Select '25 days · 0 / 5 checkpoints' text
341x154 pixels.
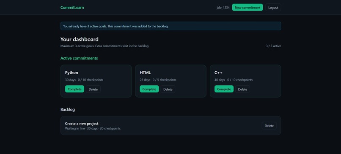(x=158, y=80)
